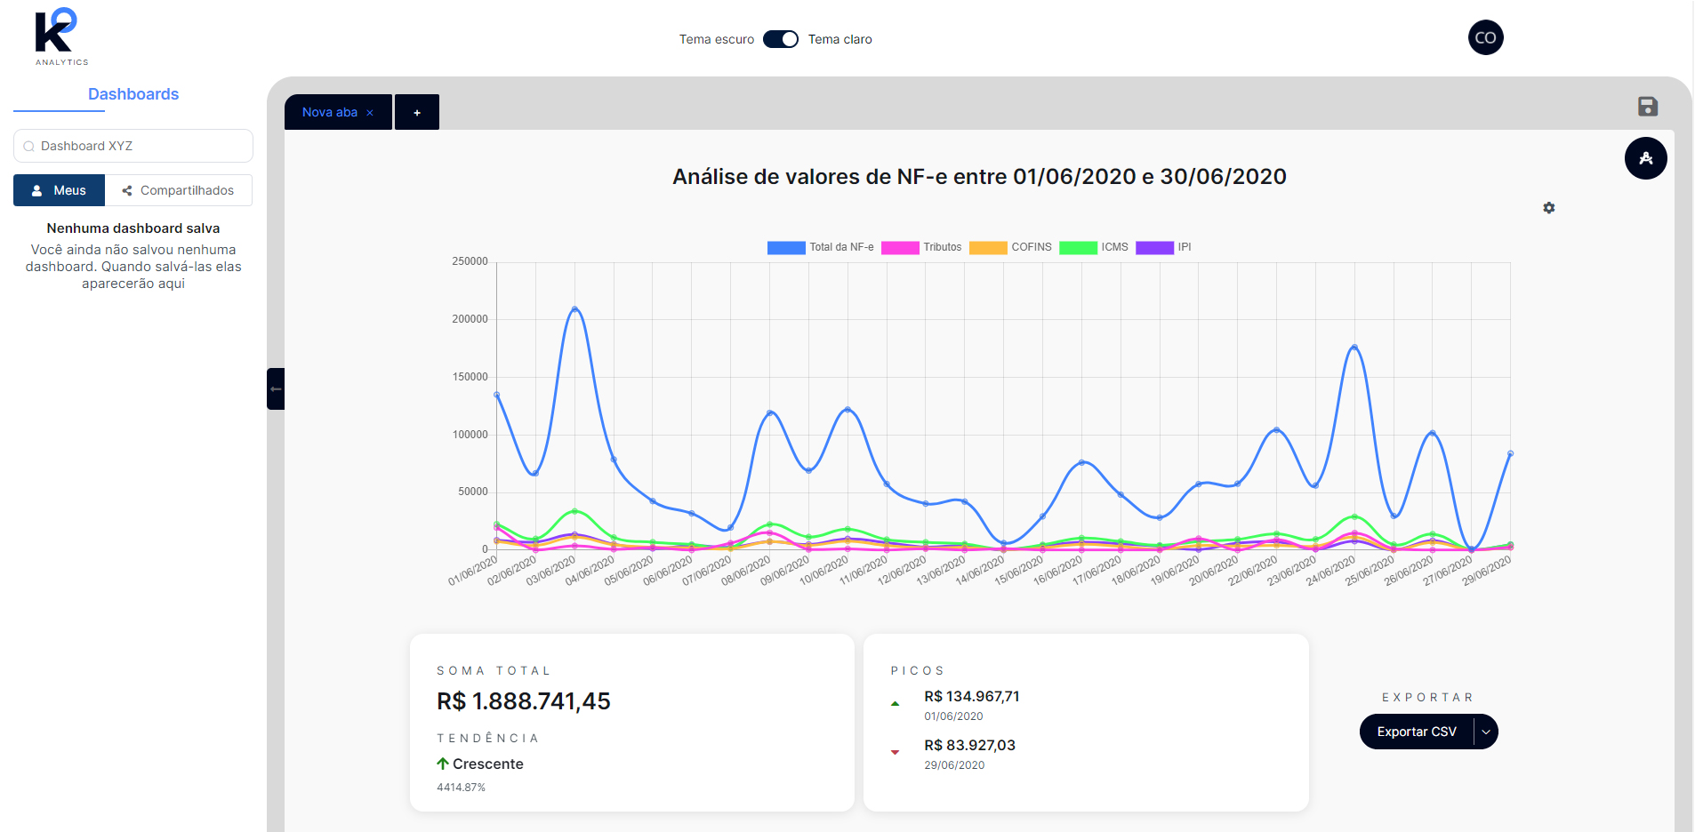Select the Meus filter button
The image size is (1695, 832).
pyautogui.click(x=59, y=190)
